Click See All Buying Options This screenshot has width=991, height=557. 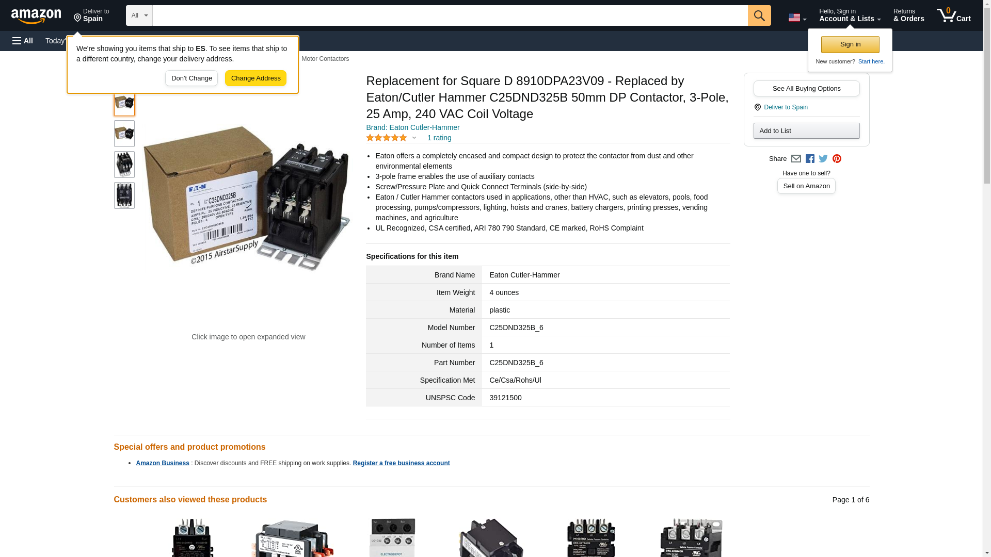(x=806, y=88)
